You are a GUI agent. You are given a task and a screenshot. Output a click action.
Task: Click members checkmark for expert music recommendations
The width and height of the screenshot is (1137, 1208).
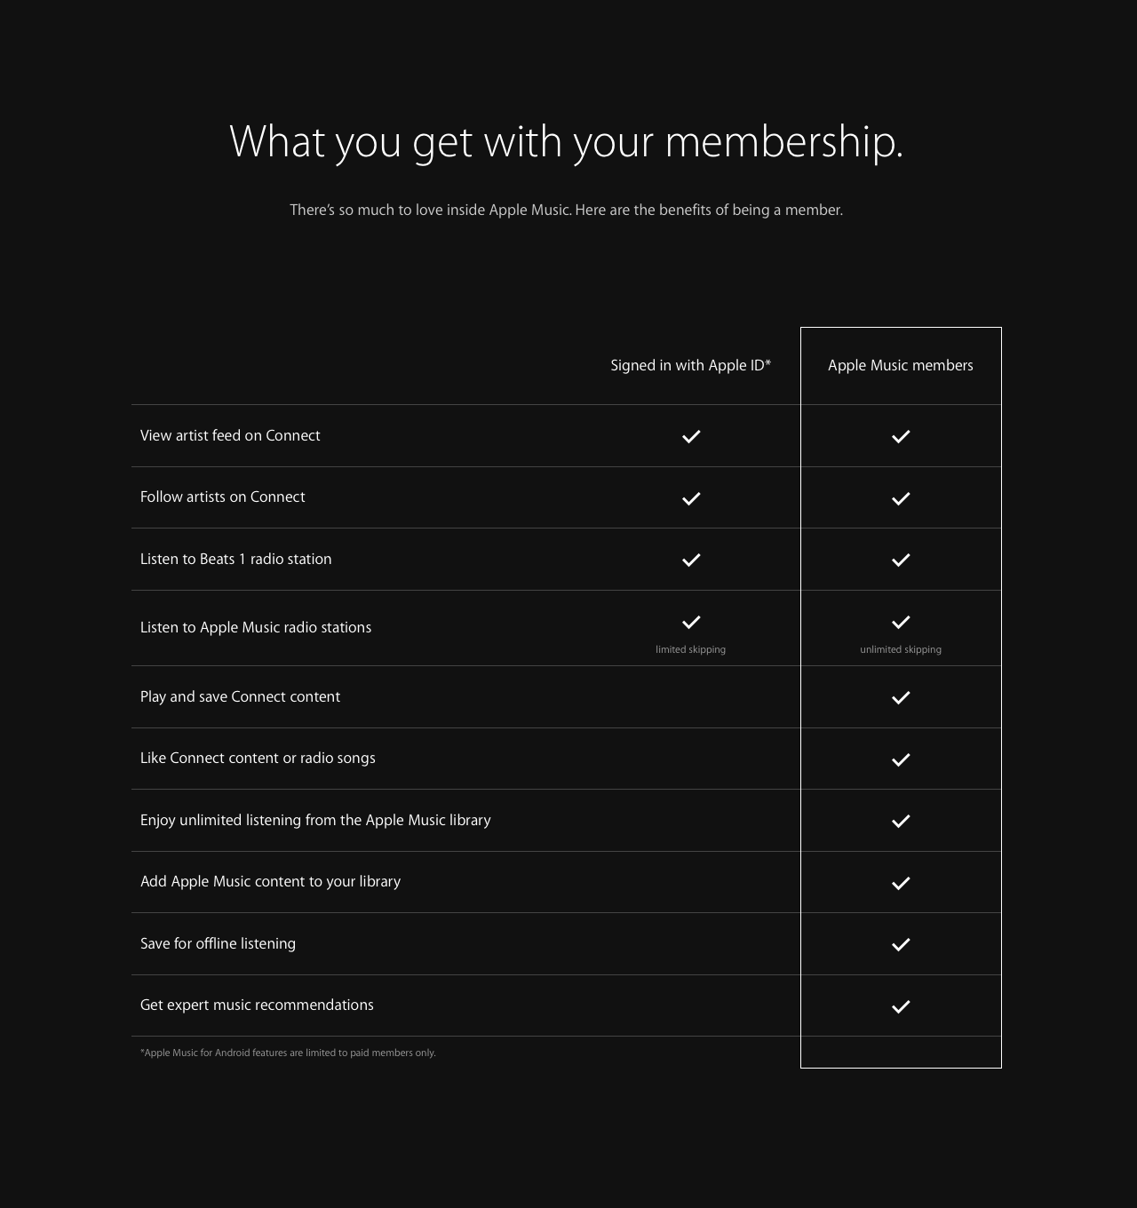(901, 1006)
